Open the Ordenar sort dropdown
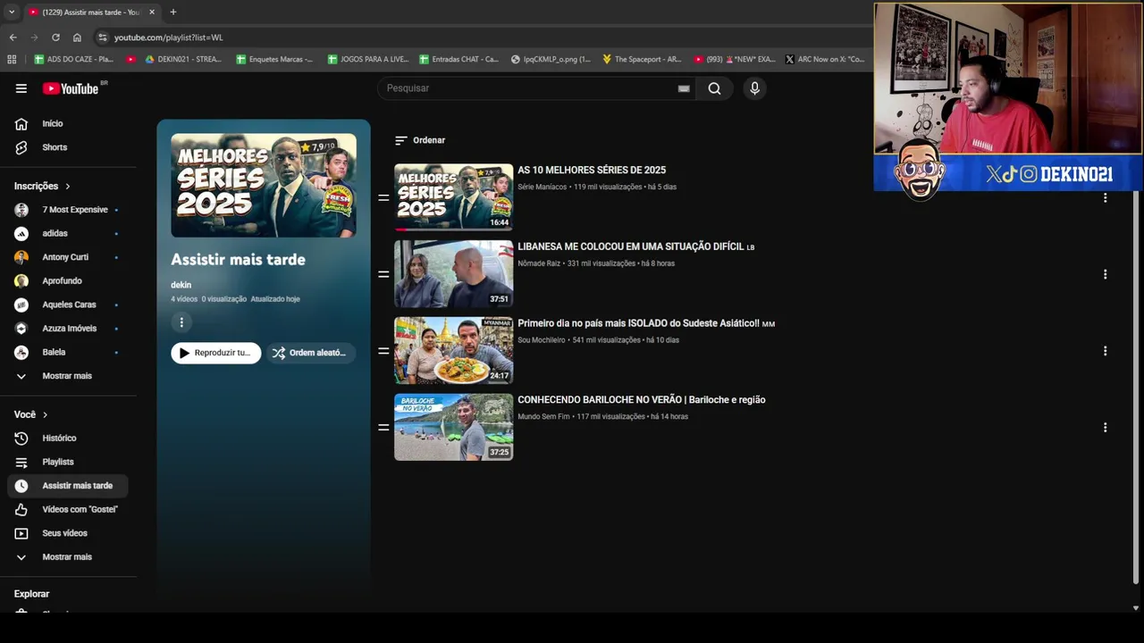1144x643 pixels. click(420, 140)
